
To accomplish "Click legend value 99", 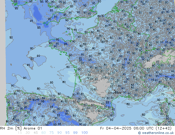I will (x=75, y=133).
